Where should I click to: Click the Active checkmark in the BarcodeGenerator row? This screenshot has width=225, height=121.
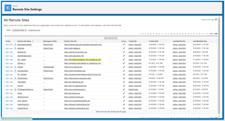point(124,45)
